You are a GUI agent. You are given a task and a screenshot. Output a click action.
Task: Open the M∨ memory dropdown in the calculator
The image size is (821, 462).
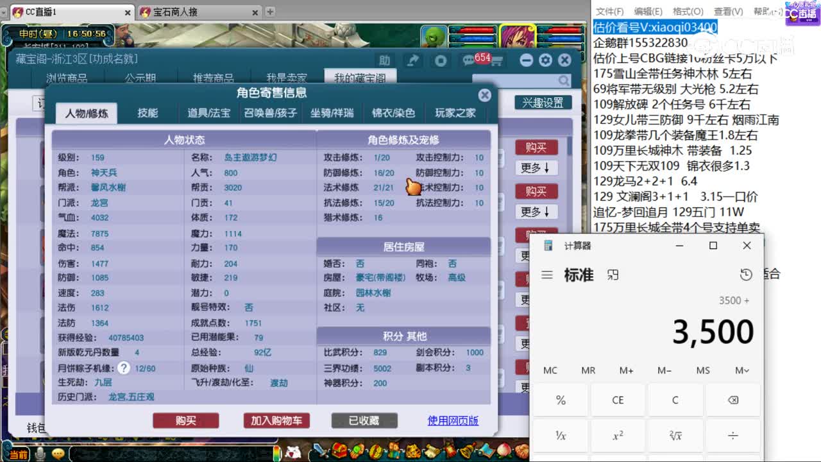point(741,370)
